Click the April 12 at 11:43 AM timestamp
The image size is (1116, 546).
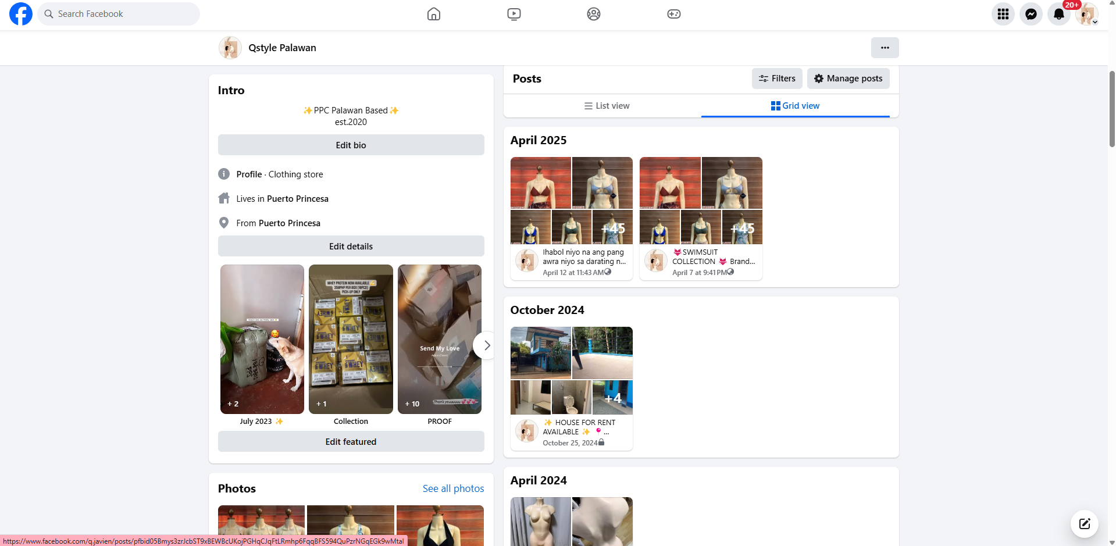(x=573, y=273)
